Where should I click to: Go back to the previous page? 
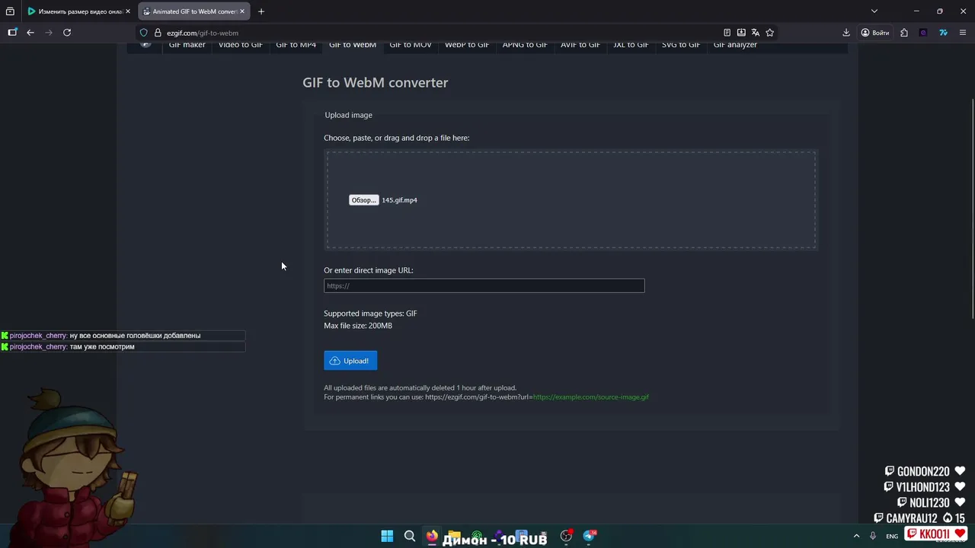pos(30,33)
